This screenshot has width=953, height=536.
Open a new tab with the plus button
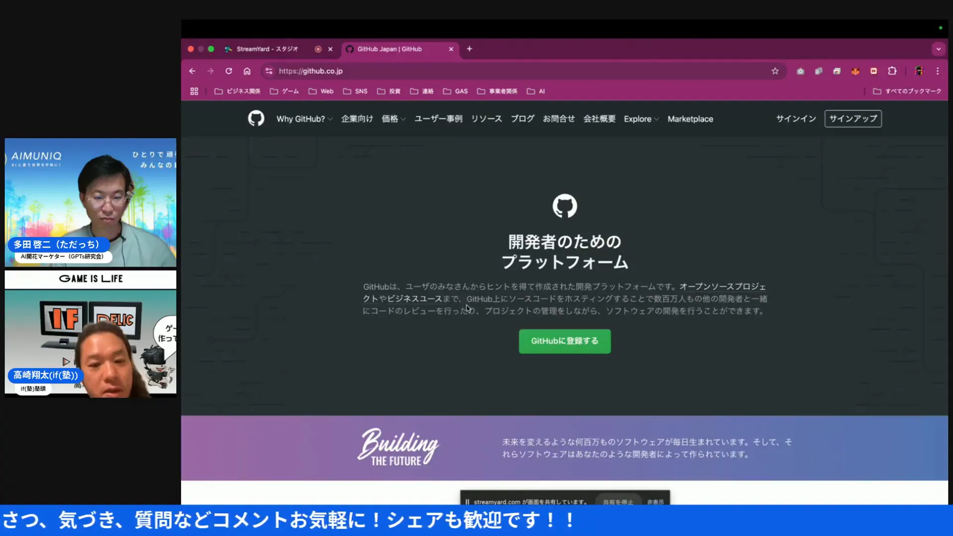click(x=470, y=49)
